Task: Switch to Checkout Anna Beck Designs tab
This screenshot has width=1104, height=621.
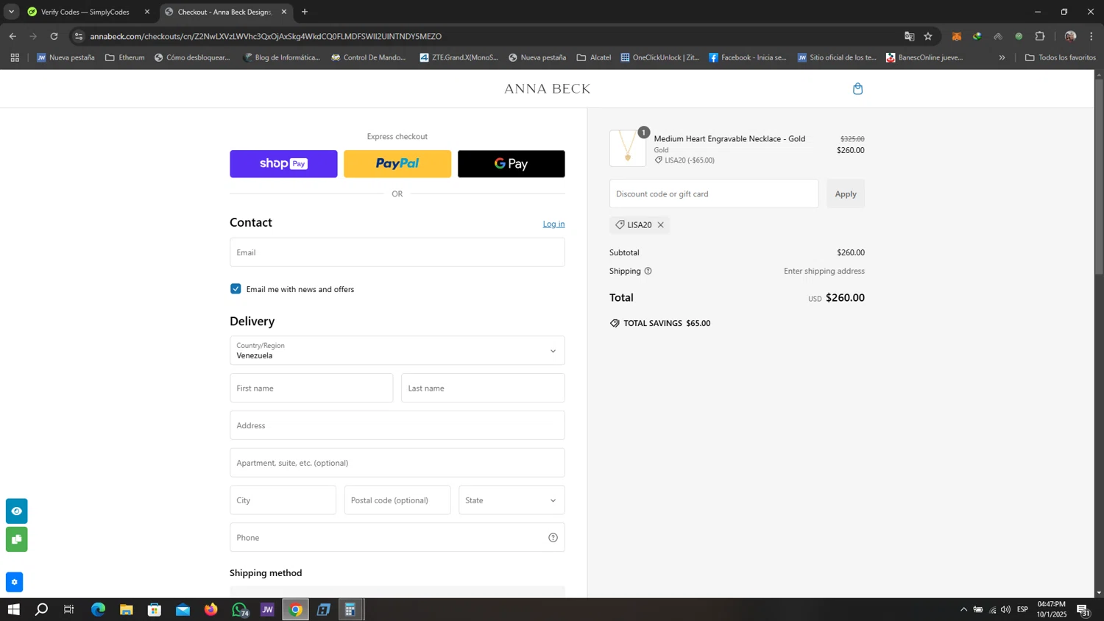Action: (x=224, y=12)
